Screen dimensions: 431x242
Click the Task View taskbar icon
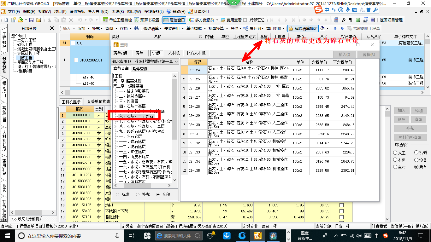click(x=132, y=235)
